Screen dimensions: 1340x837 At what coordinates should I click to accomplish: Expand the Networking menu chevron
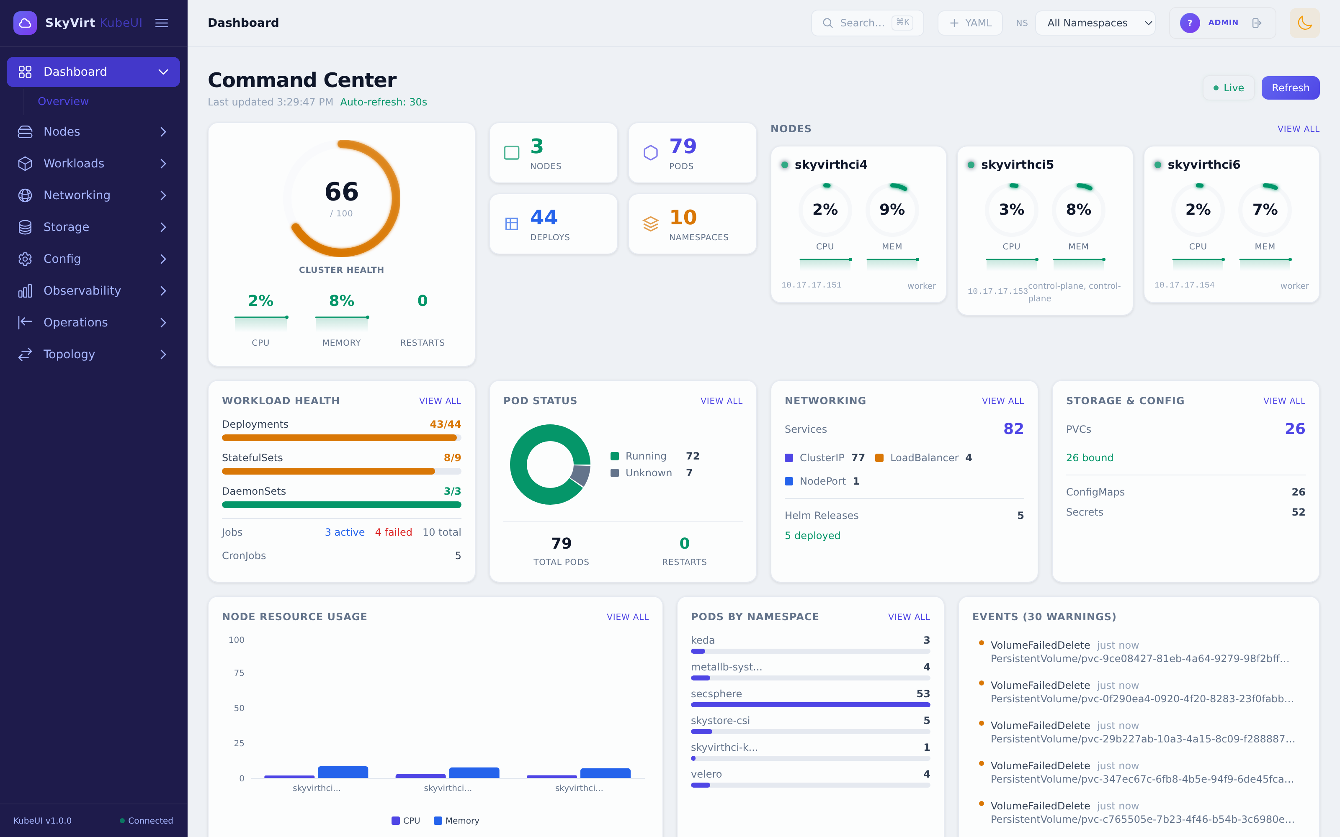pos(163,195)
